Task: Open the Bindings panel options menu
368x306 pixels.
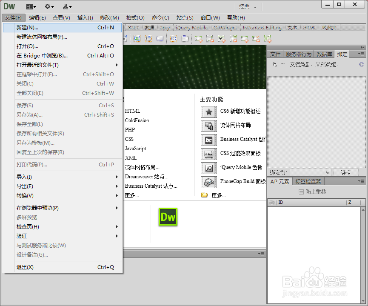Action: [362, 54]
